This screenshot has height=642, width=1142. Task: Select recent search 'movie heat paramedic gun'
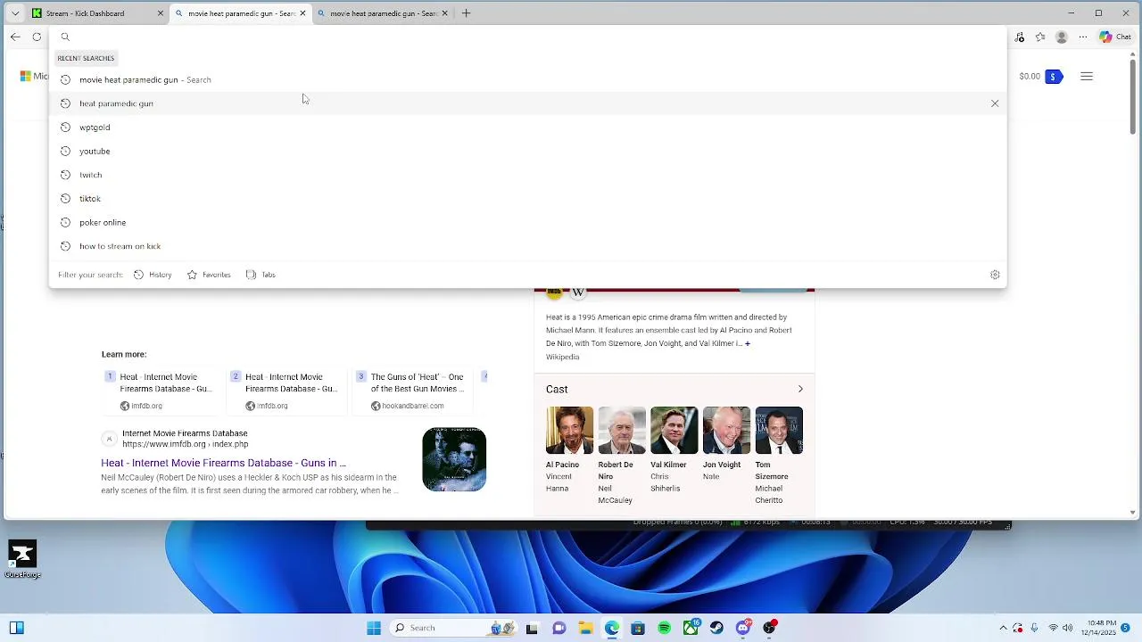[x=527, y=79]
